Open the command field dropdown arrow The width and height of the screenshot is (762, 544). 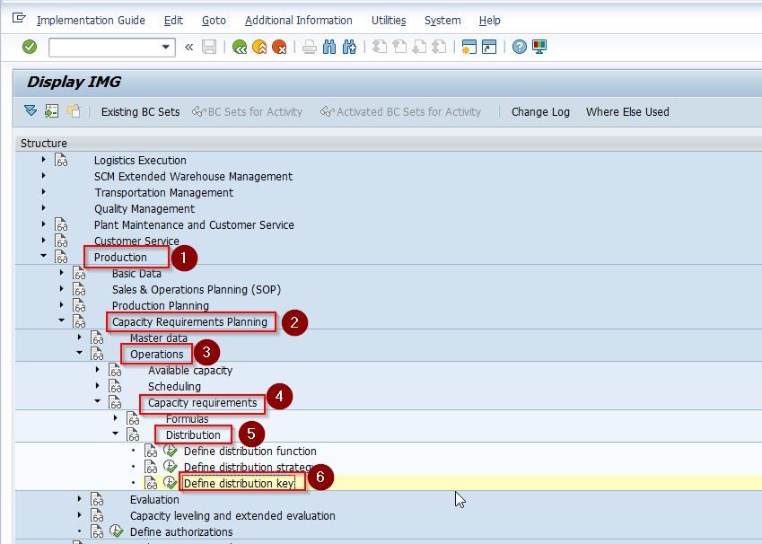pyautogui.click(x=166, y=48)
